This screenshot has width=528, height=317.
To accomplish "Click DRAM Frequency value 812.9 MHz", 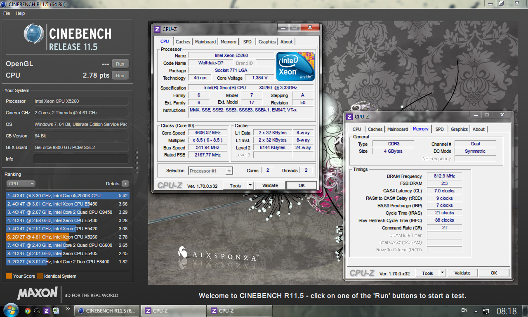I will click(444, 176).
